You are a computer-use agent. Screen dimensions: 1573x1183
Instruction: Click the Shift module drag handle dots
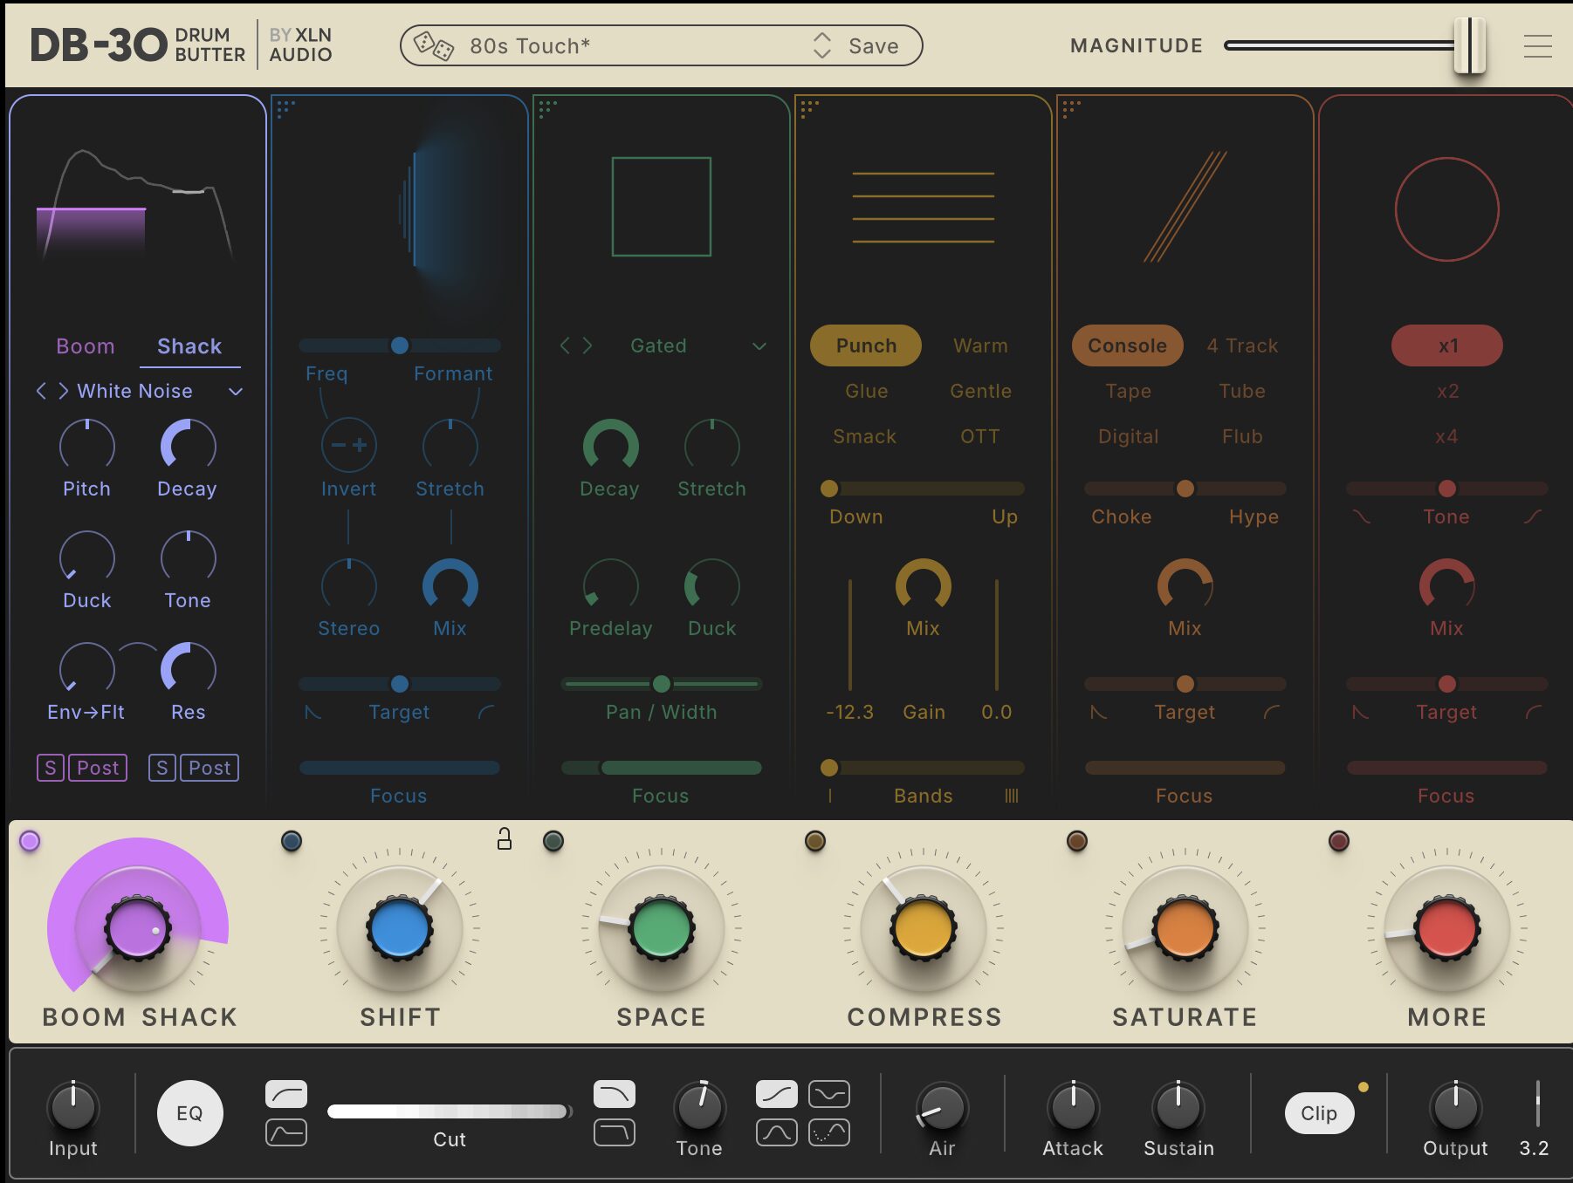[x=285, y=108]
